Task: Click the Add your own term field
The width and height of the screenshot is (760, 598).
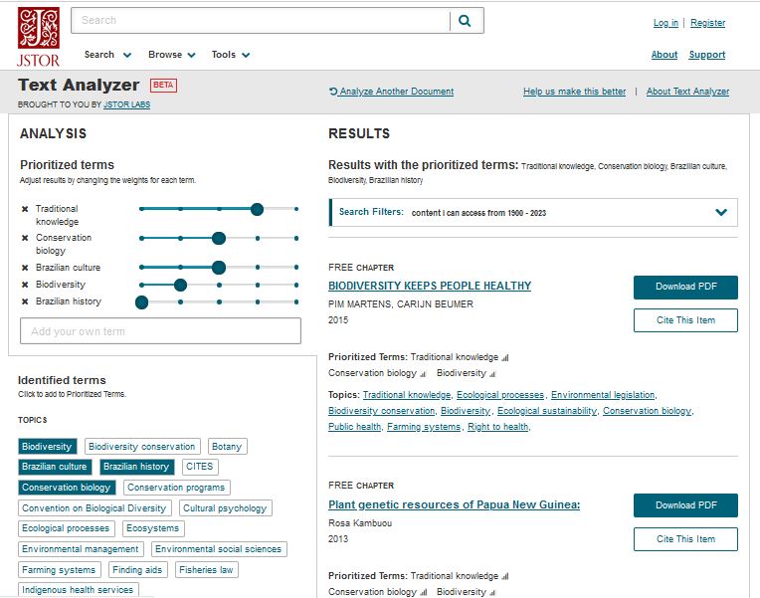Action: [160, 331]
